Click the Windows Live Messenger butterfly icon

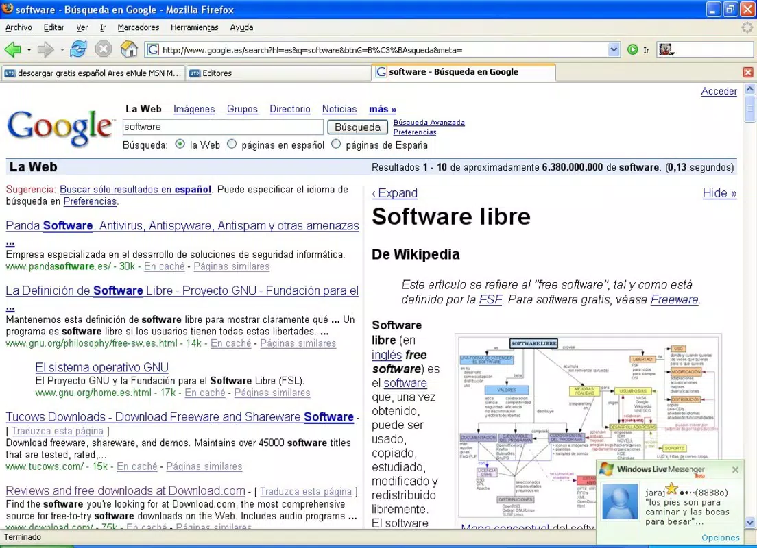[x=606, y=469]
